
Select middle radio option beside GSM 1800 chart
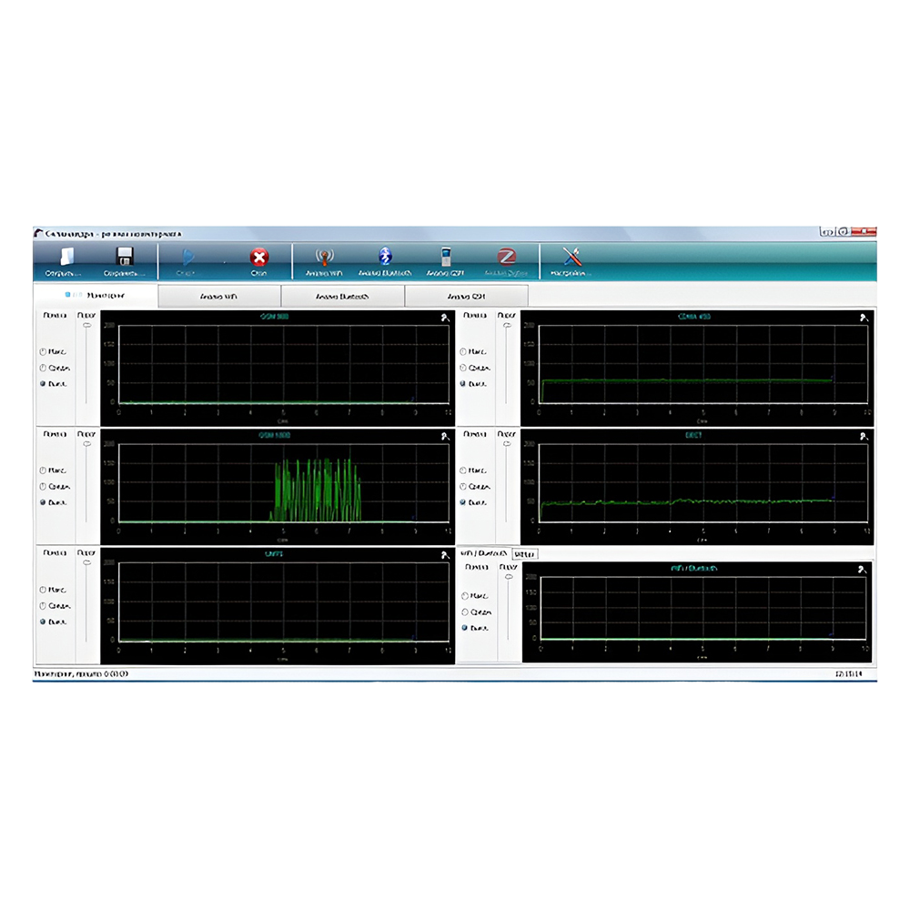coord(43,486)
